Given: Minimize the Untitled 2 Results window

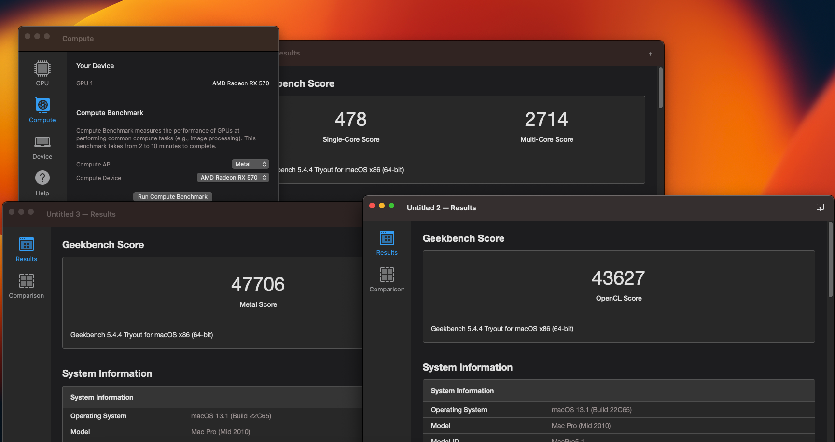Looking at the screenshot, I should (x=382, y=206).
